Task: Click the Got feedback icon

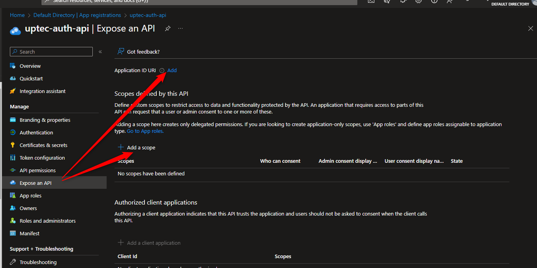Action: click(121, 52)
